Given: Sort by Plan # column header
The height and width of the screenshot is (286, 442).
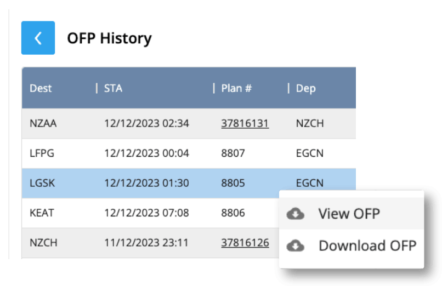Looking at the screenshot, I should tap(236, 88).
